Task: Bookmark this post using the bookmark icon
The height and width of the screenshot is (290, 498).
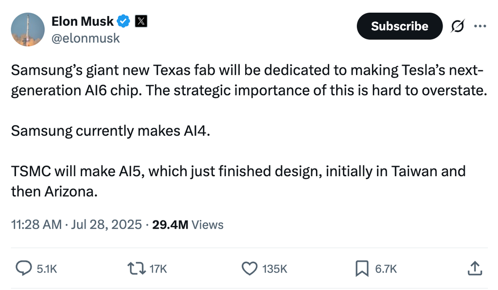Action: [x=362, y=268]
